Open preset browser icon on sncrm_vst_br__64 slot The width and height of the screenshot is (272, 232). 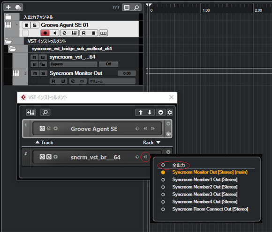(x=137, y=157)
